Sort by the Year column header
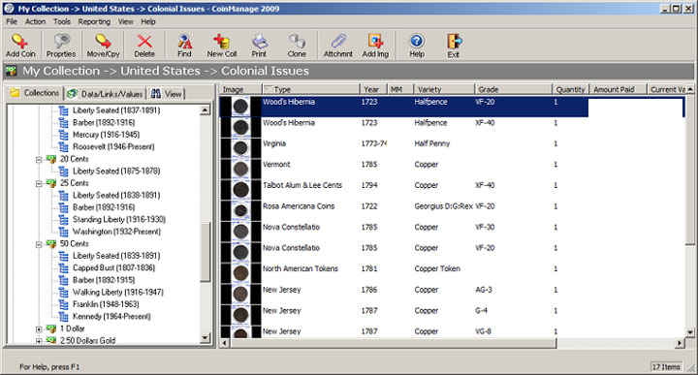Screen dimensions: 698x375 pos(373,89)
